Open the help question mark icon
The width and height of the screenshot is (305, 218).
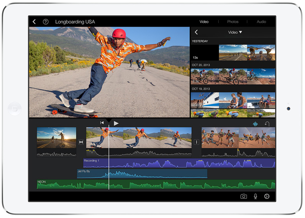(x=45, y=22)
